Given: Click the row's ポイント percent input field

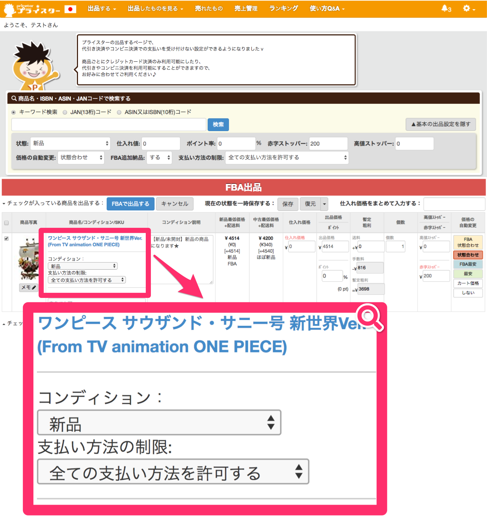Looking at the screenshot, I should coord(332,276).
